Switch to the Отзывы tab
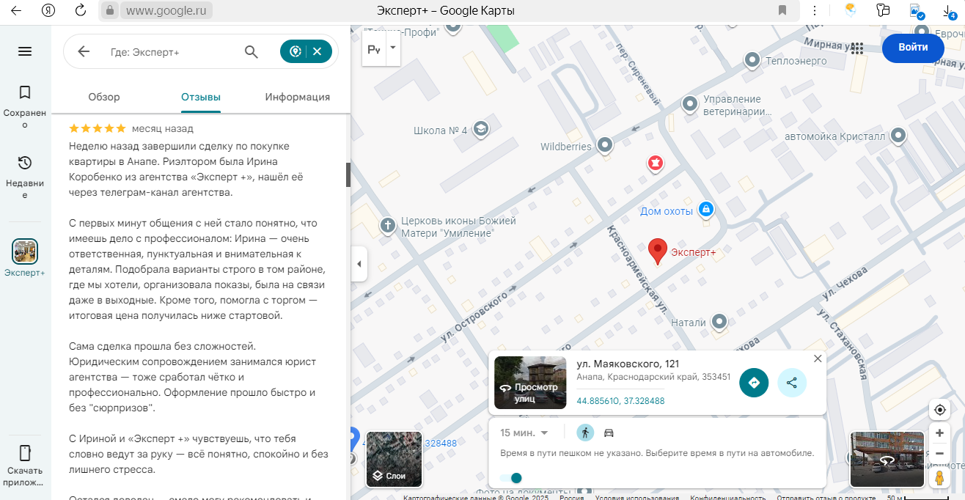Viewport: 965px width, 500px height. tap(201, 97)
